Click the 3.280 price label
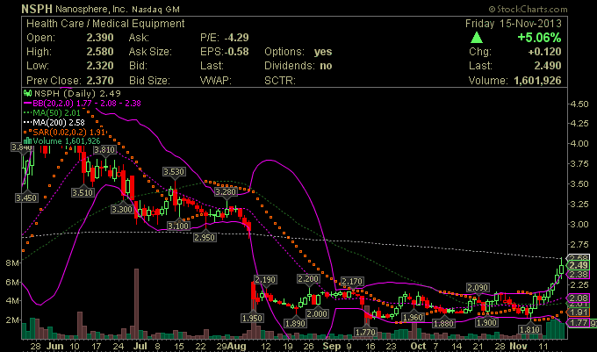Screen dimensions: 597x352 click(x=226, y=191)
